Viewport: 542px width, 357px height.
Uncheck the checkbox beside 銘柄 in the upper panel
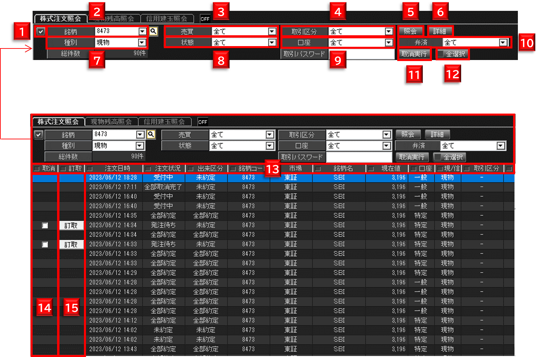[41, 32]
